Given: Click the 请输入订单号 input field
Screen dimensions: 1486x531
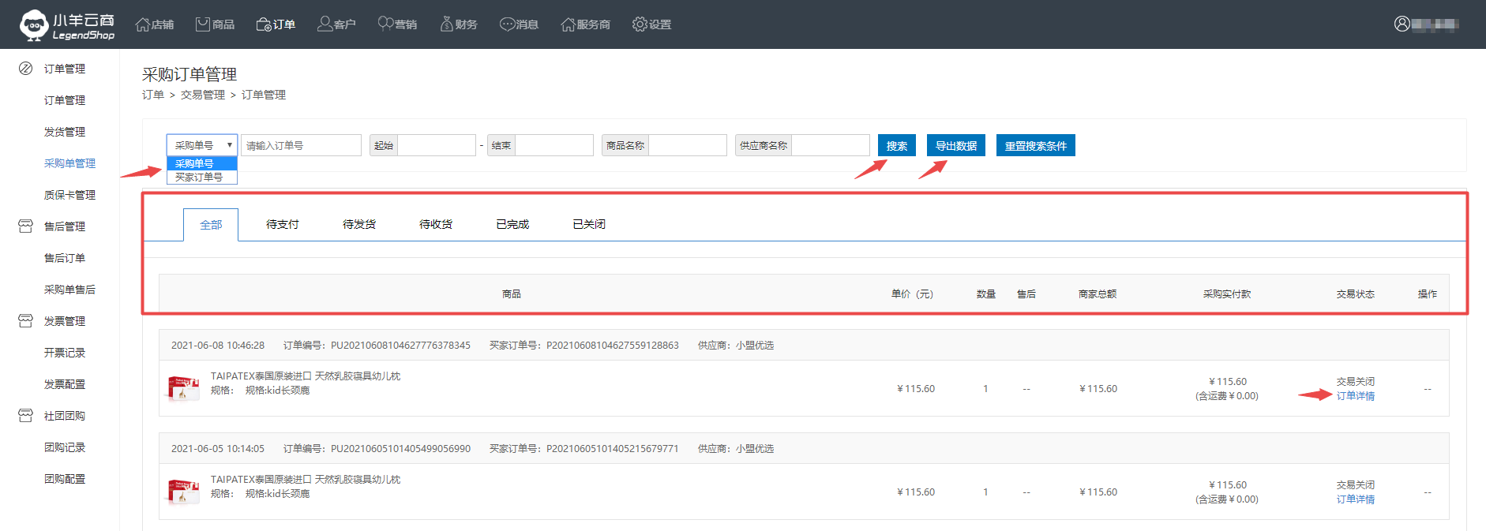Looking at the screenshot, I should (x=301, y=146).
